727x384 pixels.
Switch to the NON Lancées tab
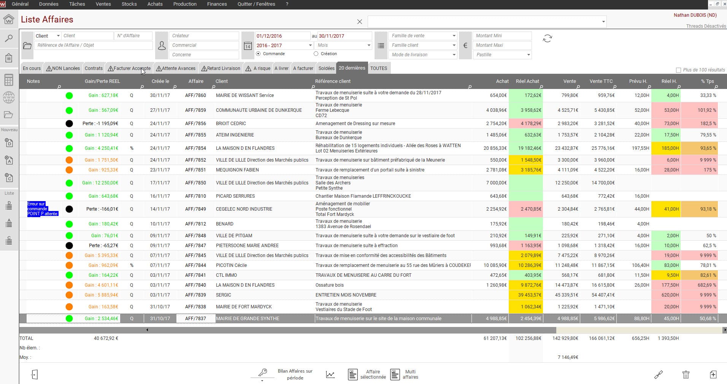(63, 68)
